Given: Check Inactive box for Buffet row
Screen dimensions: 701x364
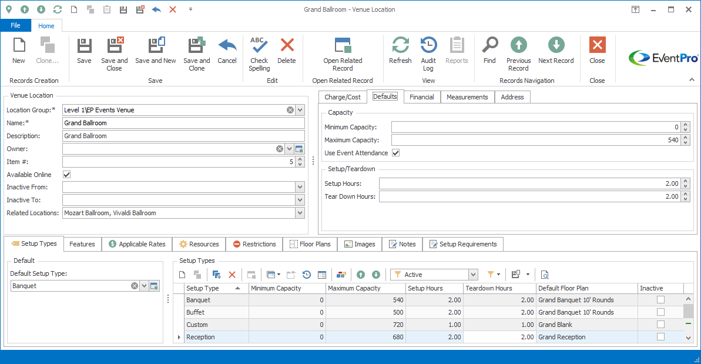Looking at the screenshot, I should pyautogui.click(x=661, y=312).
